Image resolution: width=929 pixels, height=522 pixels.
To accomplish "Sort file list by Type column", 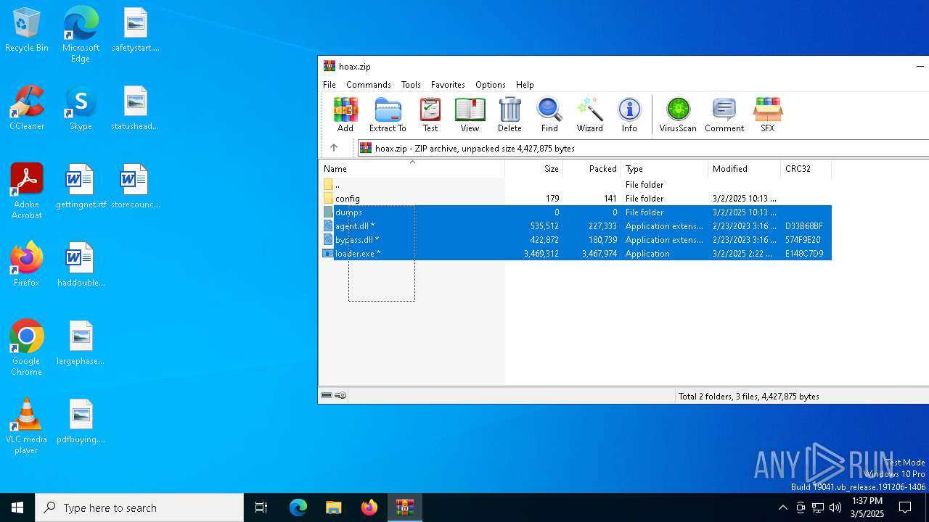I will coord(665,169).
